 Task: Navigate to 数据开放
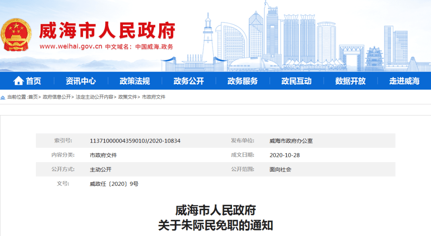pos(350,81)
